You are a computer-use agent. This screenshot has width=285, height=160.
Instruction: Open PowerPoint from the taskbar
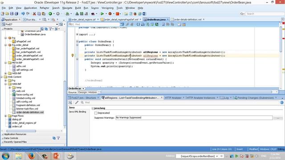57,156
